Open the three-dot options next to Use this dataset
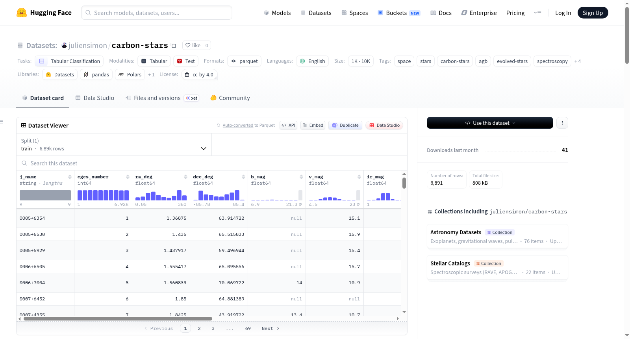 click(562, 123)
